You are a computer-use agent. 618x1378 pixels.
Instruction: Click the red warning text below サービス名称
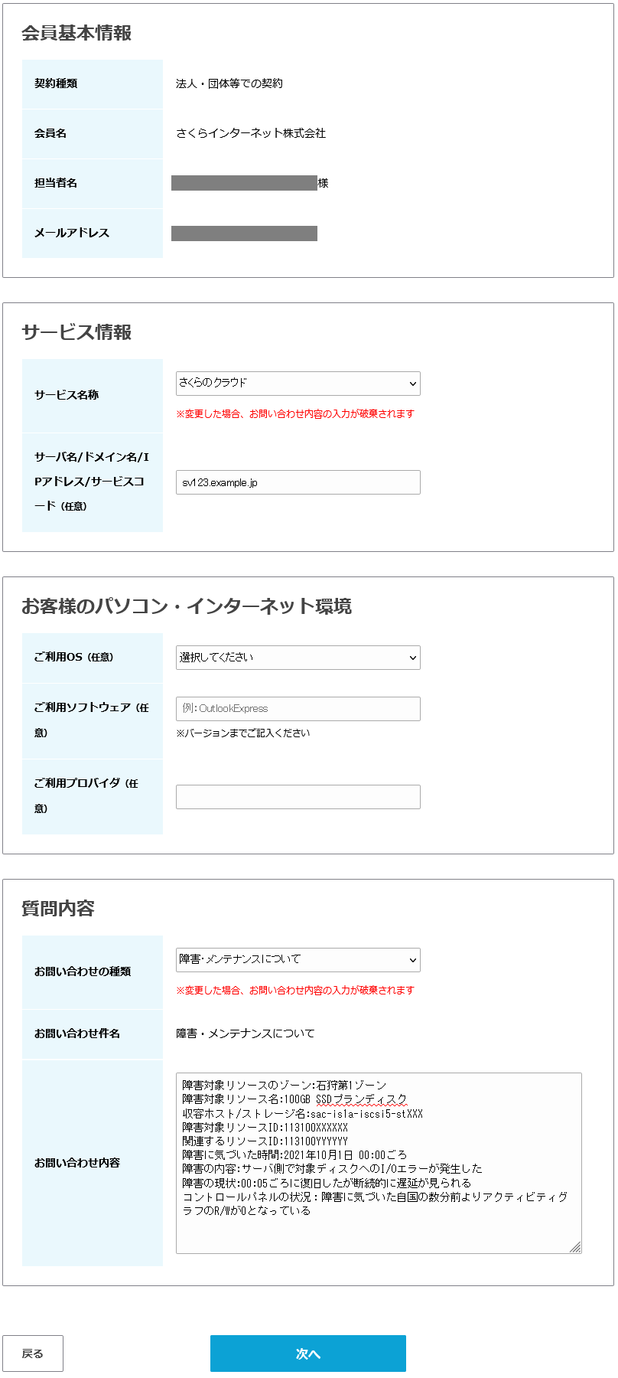tap(297, 413)
